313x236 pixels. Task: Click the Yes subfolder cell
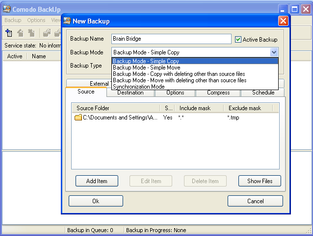click(x=168, y=118)
